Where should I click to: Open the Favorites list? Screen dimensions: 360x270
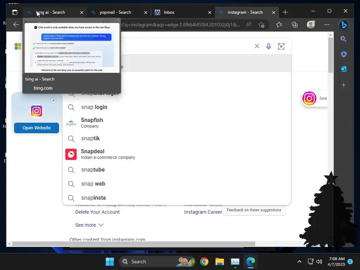coord(279,25)
